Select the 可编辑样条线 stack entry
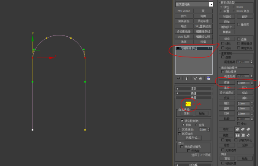Screen dimensions: 260x166 point(194,48)
